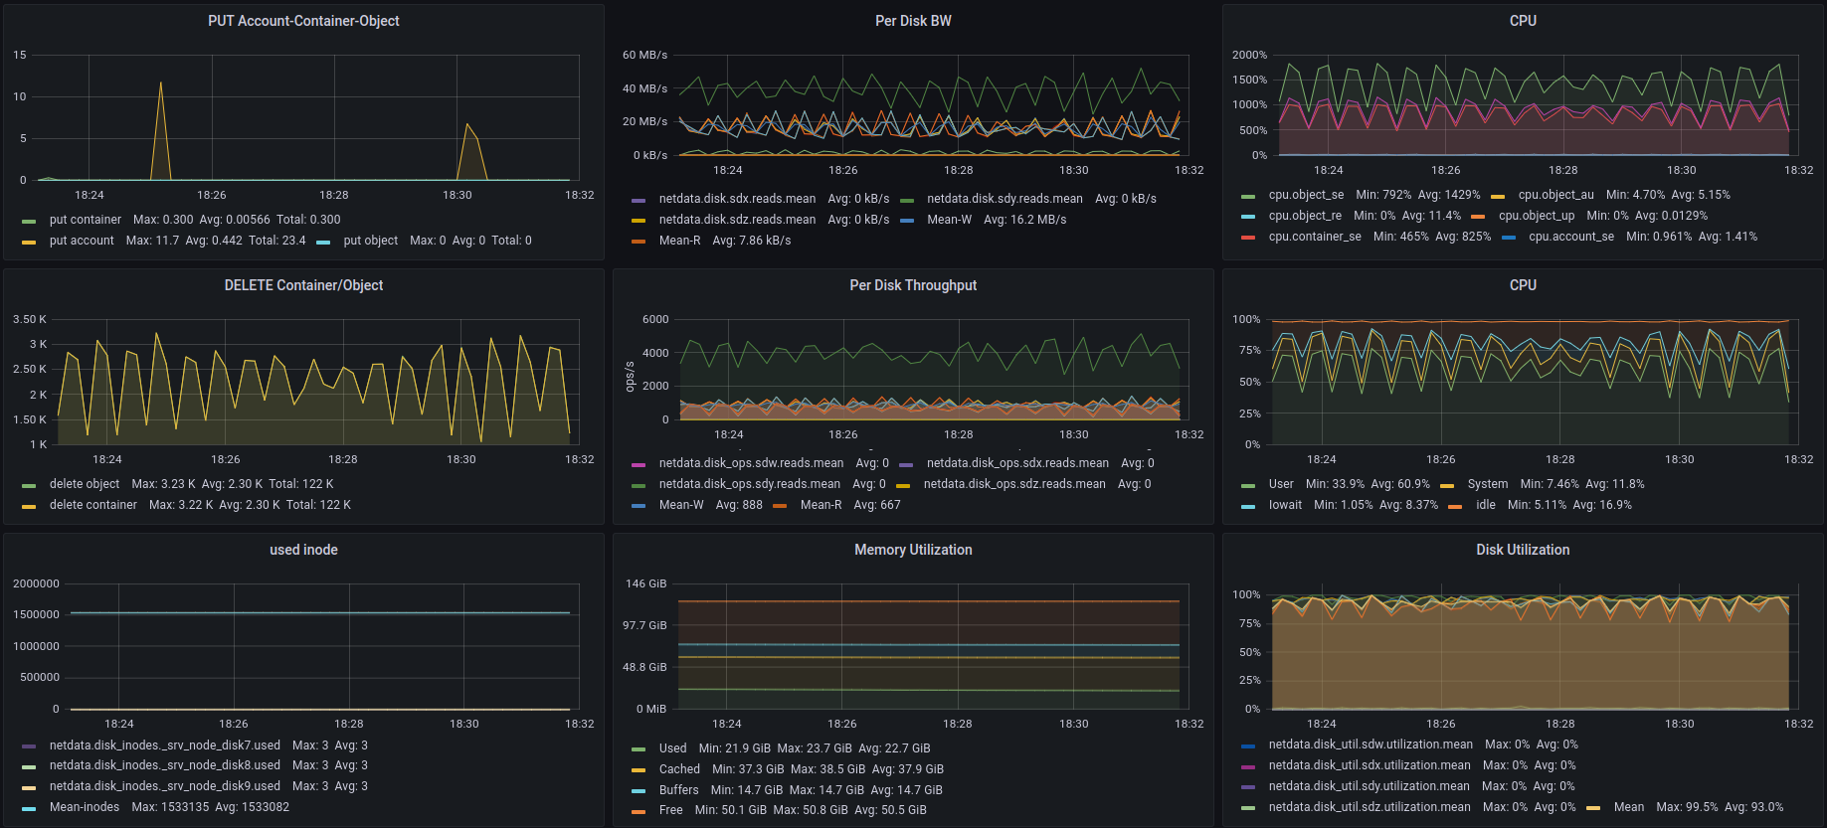Click the red swatch next to cpu.container_se
The height and width of the screenshot is (828, 1827).
[1248, 238]
